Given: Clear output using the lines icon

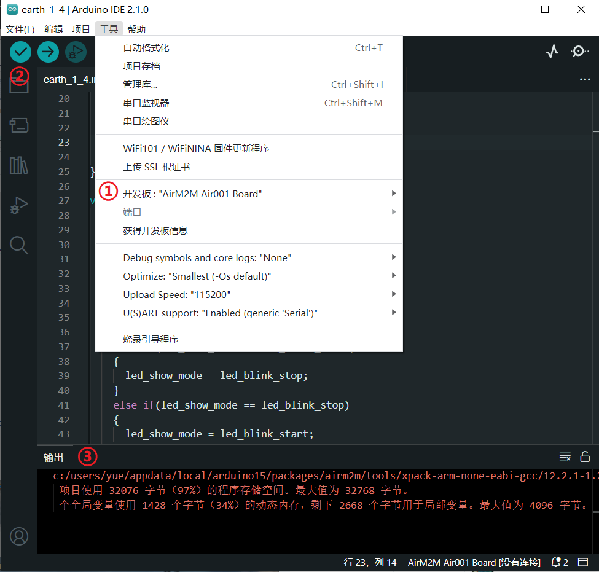Looking at the screenshot, I should tap(565, 456).
